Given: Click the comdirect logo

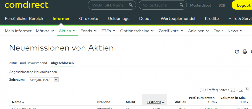Looking at the screenshot, I should tap(26, 5).
